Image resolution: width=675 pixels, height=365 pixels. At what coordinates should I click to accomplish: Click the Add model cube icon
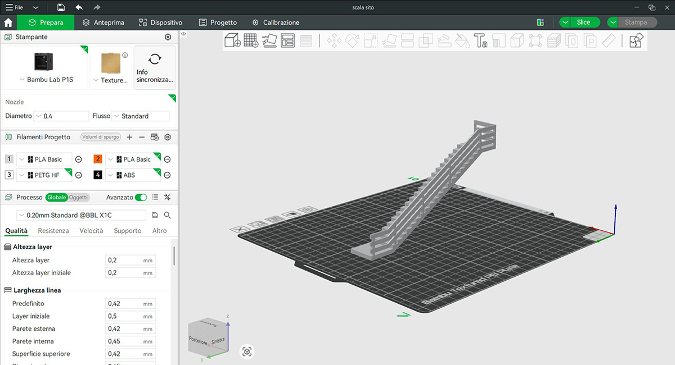232,40
